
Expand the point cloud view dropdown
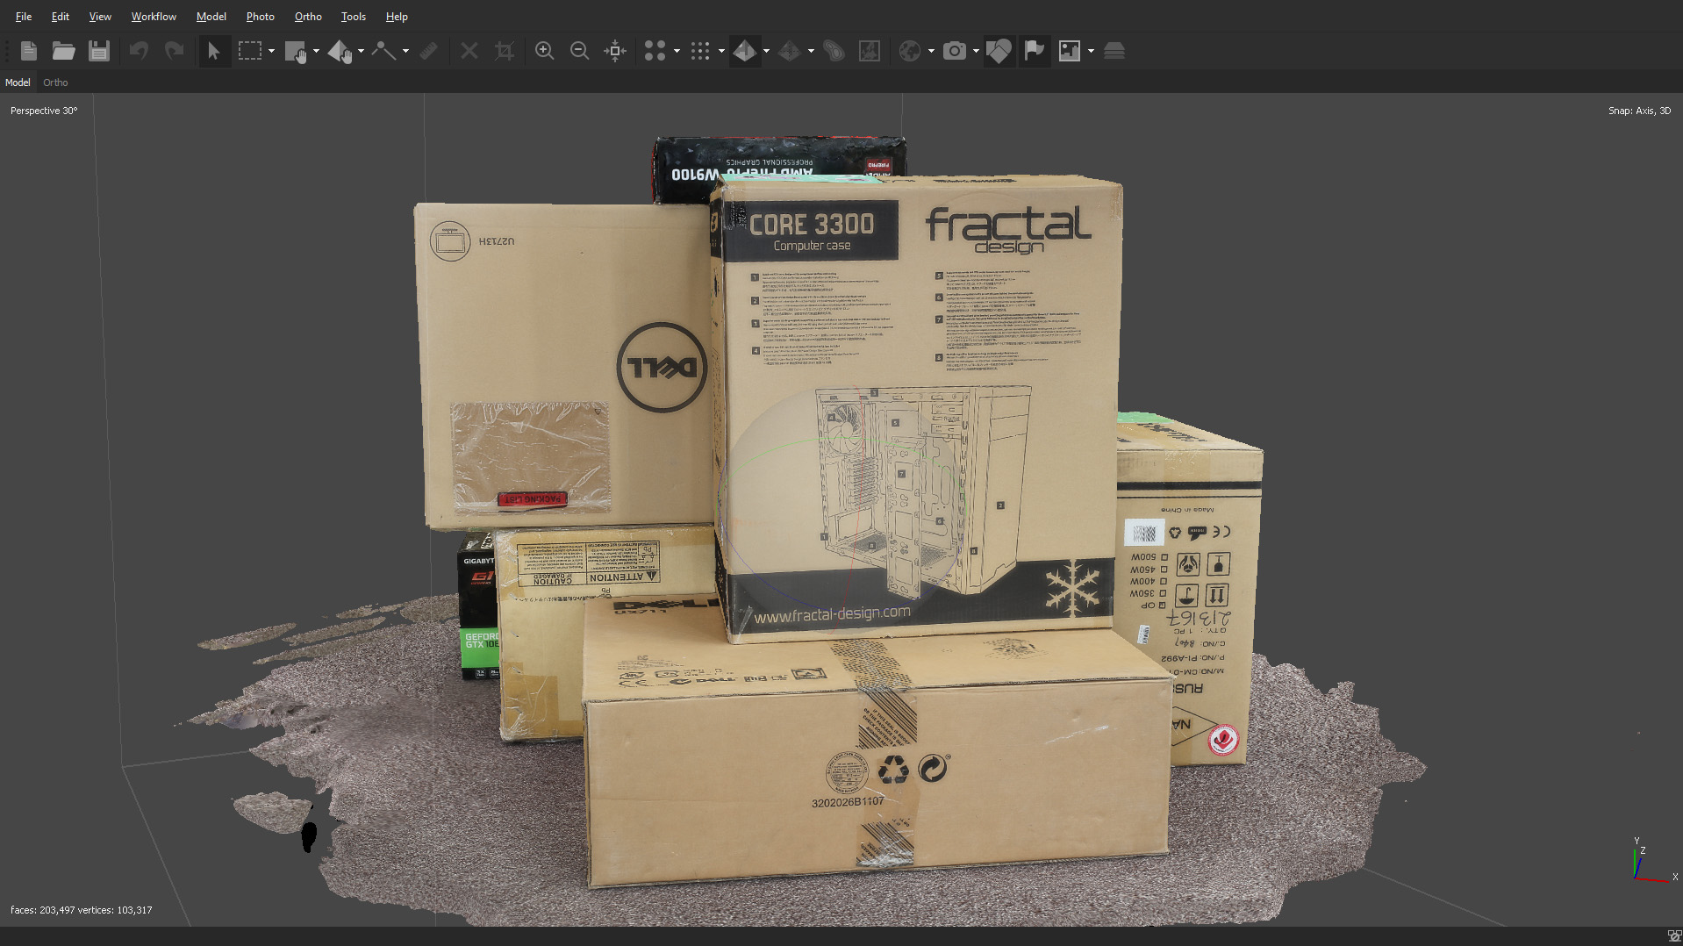pyautogui.click(x=677, y=51)
